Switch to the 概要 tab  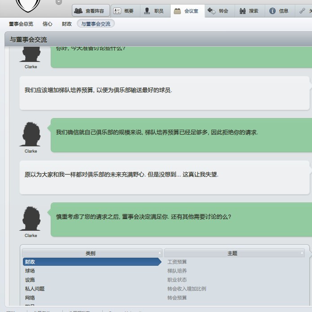(126, 11)
